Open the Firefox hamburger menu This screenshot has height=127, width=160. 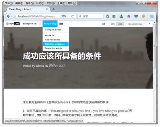[x=152, y=16]
